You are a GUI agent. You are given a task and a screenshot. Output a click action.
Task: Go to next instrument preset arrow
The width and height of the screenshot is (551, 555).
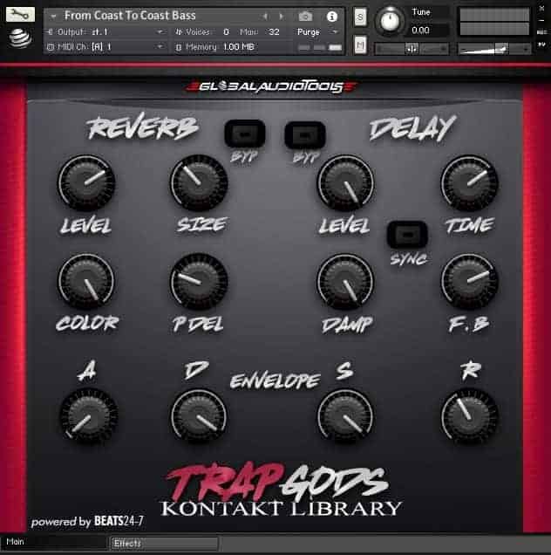coord(281,17)
